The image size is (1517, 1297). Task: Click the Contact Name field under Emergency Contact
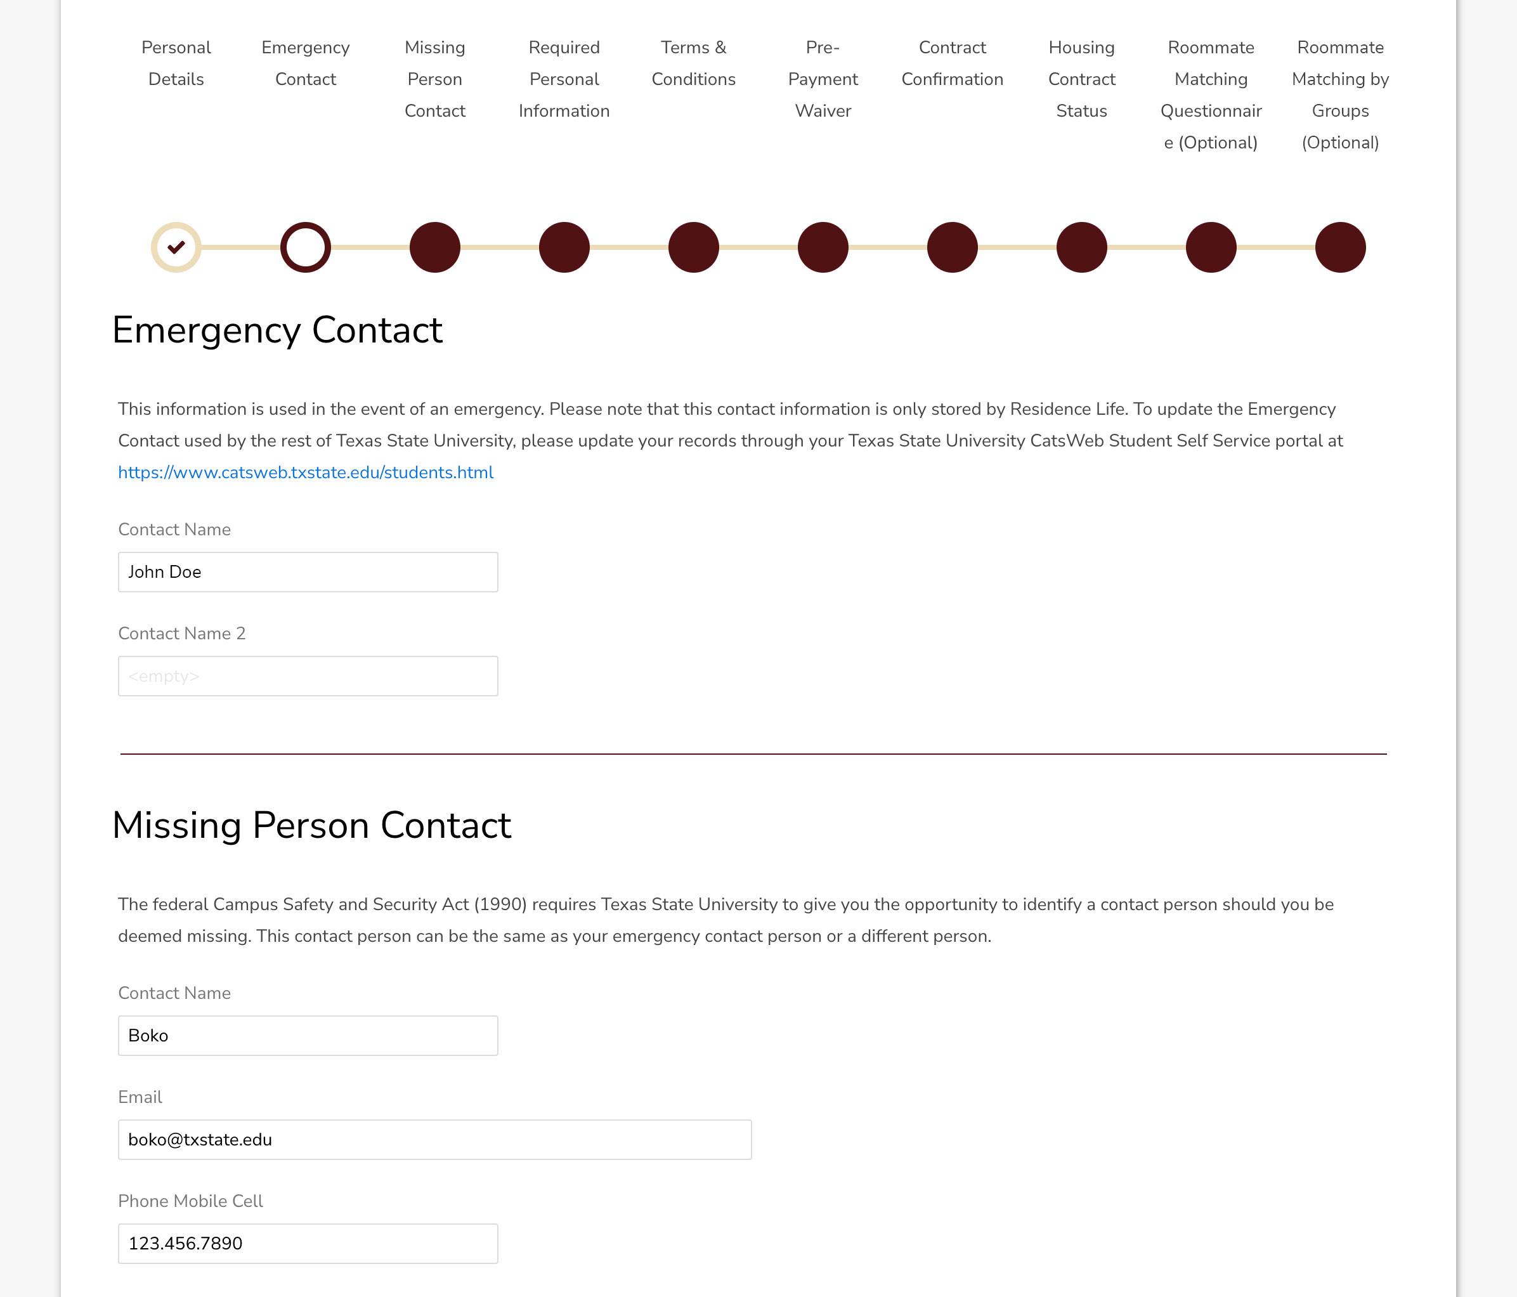click(308, 571)
